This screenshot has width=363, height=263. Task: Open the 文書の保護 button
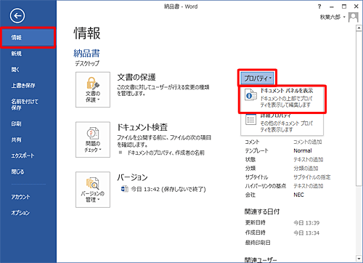pyautogui.click(x=93, y=89)
